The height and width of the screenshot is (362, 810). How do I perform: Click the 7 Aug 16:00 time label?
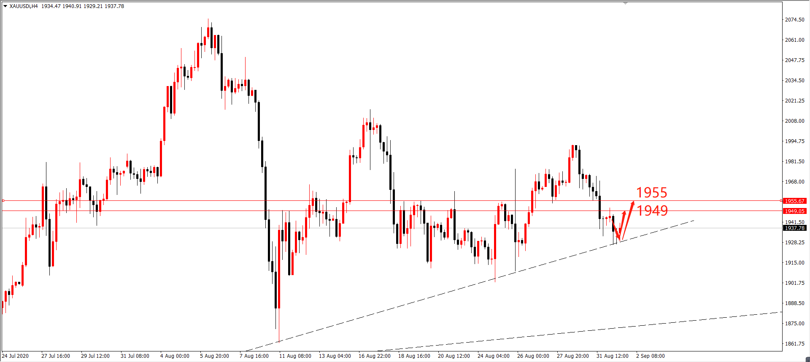click(254, 356)
